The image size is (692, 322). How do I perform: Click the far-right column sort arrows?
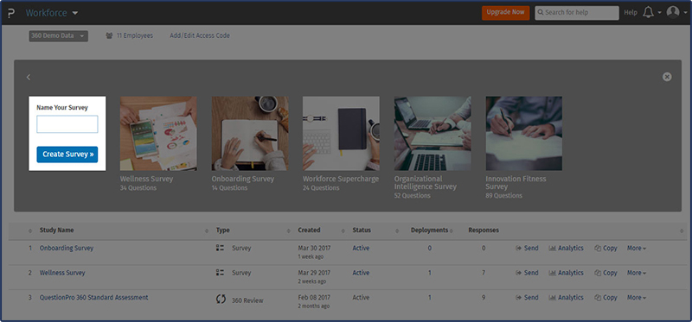pos(681,230)
